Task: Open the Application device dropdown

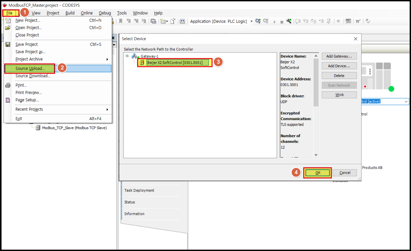Action: click(251, 21)
